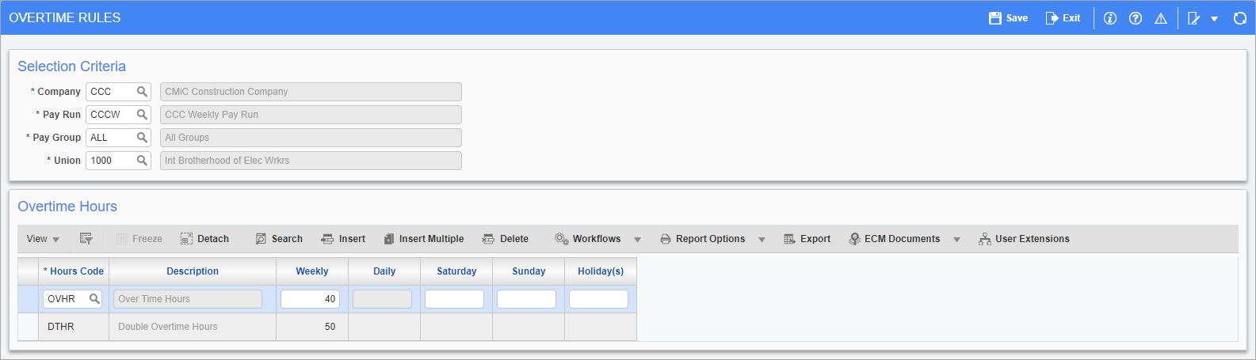The width and height of the screenshot is (1256, 360).
Task: Open Pay Run lookup magnifier
Action: click(142, 115)
